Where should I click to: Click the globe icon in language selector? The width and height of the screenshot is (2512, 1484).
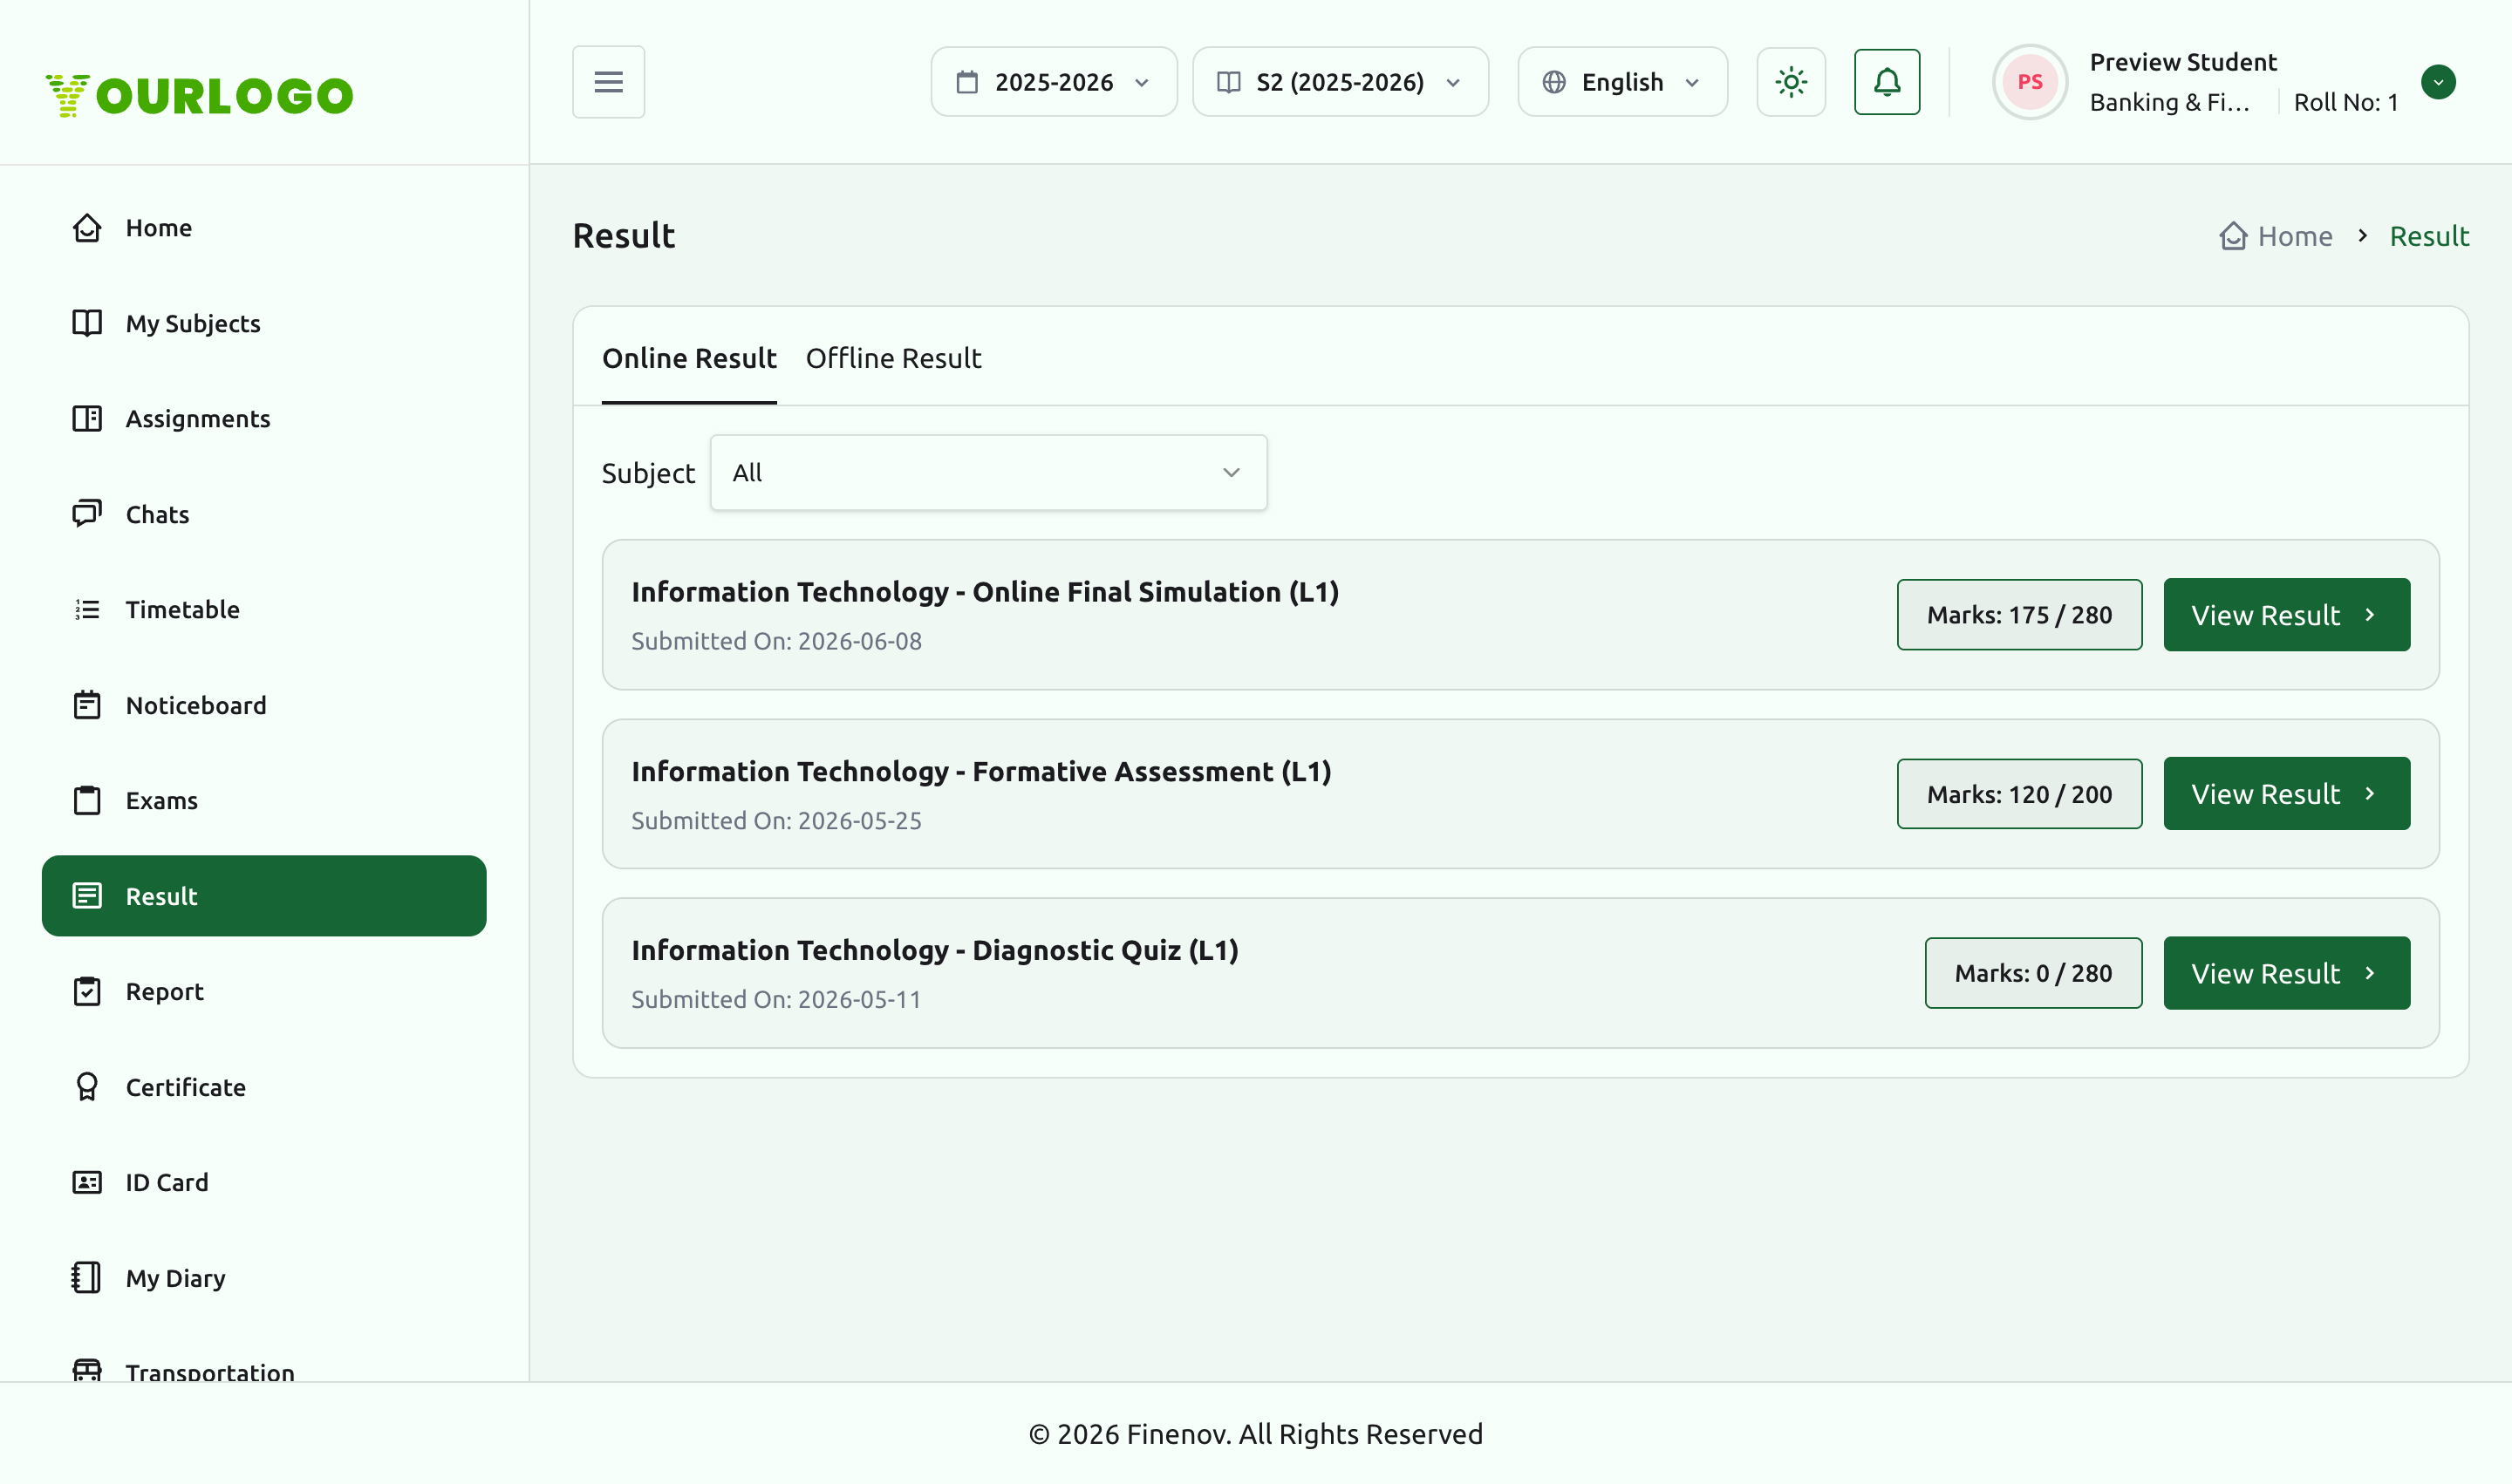(1553, 82)
